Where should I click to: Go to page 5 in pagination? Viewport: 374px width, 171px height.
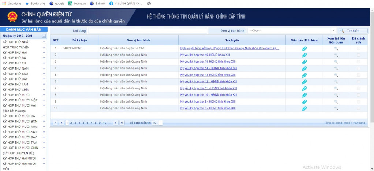(x=83, y=123)
